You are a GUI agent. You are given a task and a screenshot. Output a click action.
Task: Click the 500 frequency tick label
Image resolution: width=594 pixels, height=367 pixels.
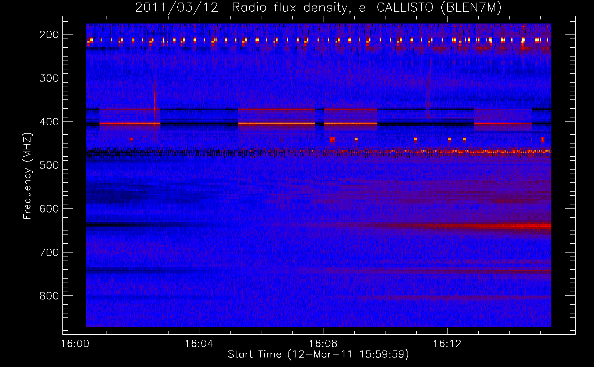49,165
